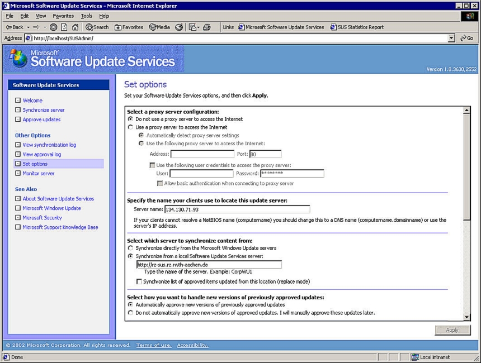Open the Tools menu
The height and width of the screenshot is (363, 481).
[x=87, y=16]
